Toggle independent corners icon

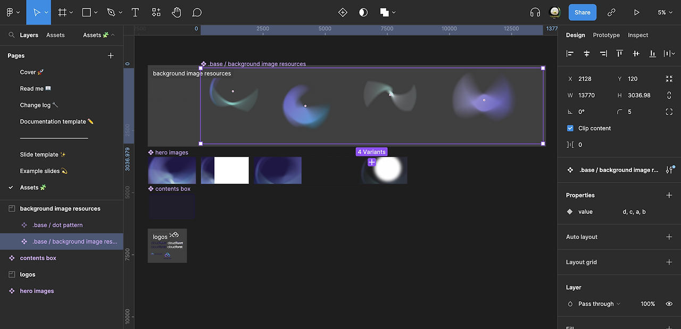pyautogui.click(x=669, y=112)
